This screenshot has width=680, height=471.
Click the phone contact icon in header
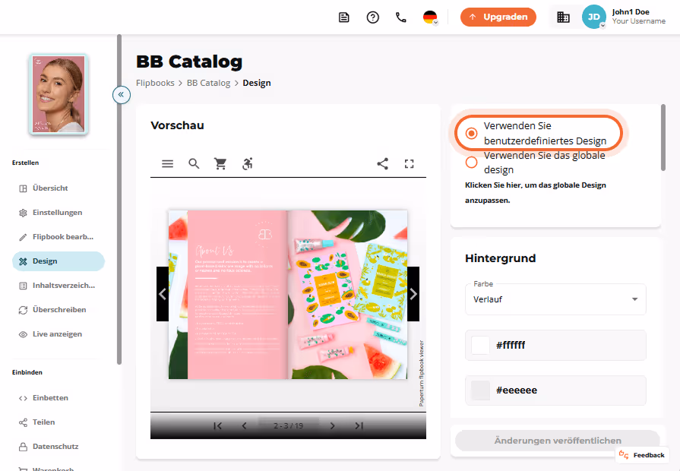[400, 17]
